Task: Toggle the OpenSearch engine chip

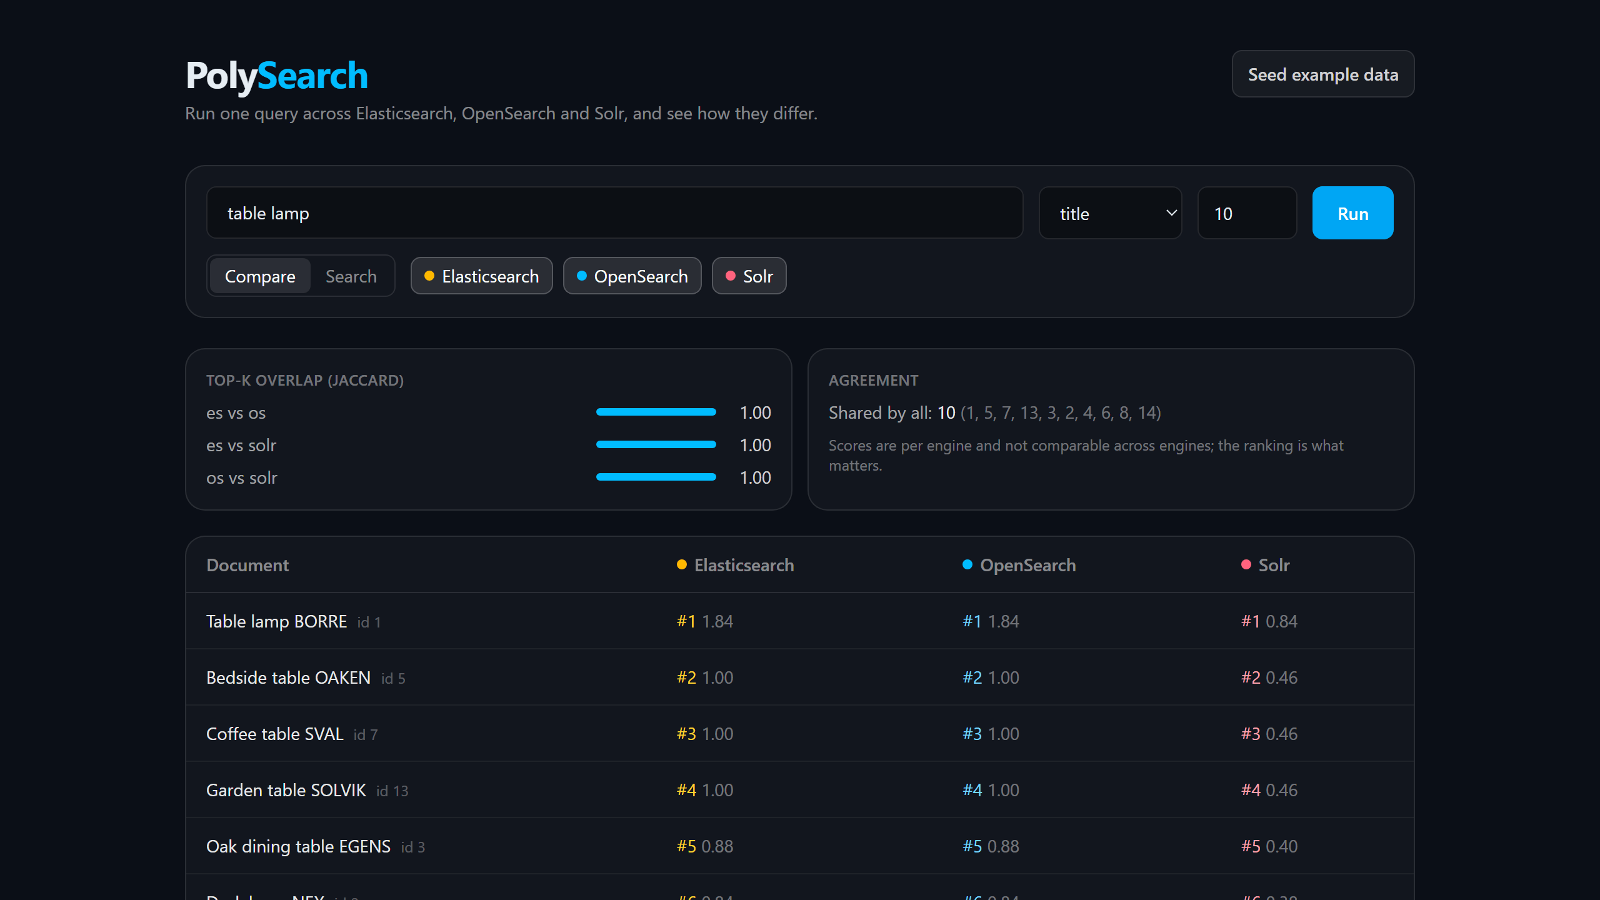Action: point(632,276)
